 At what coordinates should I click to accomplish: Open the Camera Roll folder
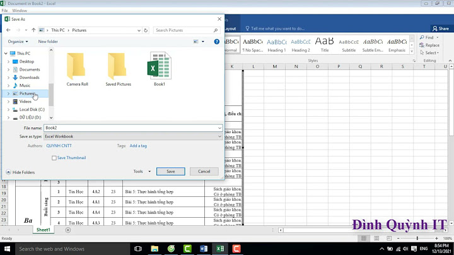pos(77,69)
